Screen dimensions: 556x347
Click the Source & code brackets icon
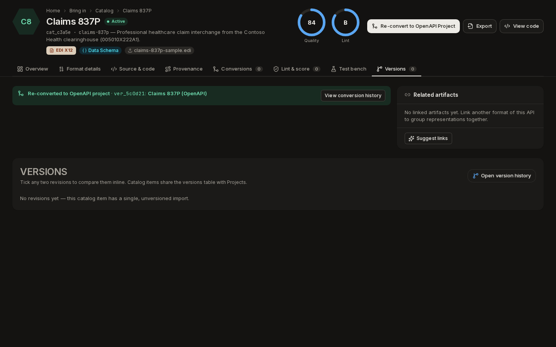[114, 69]
